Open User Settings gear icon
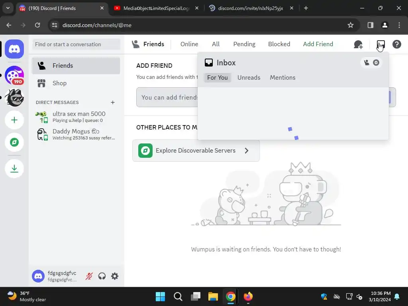 point(115,276)
